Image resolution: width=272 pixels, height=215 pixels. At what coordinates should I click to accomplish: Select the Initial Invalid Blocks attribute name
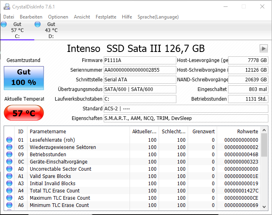tap(52, 184)
